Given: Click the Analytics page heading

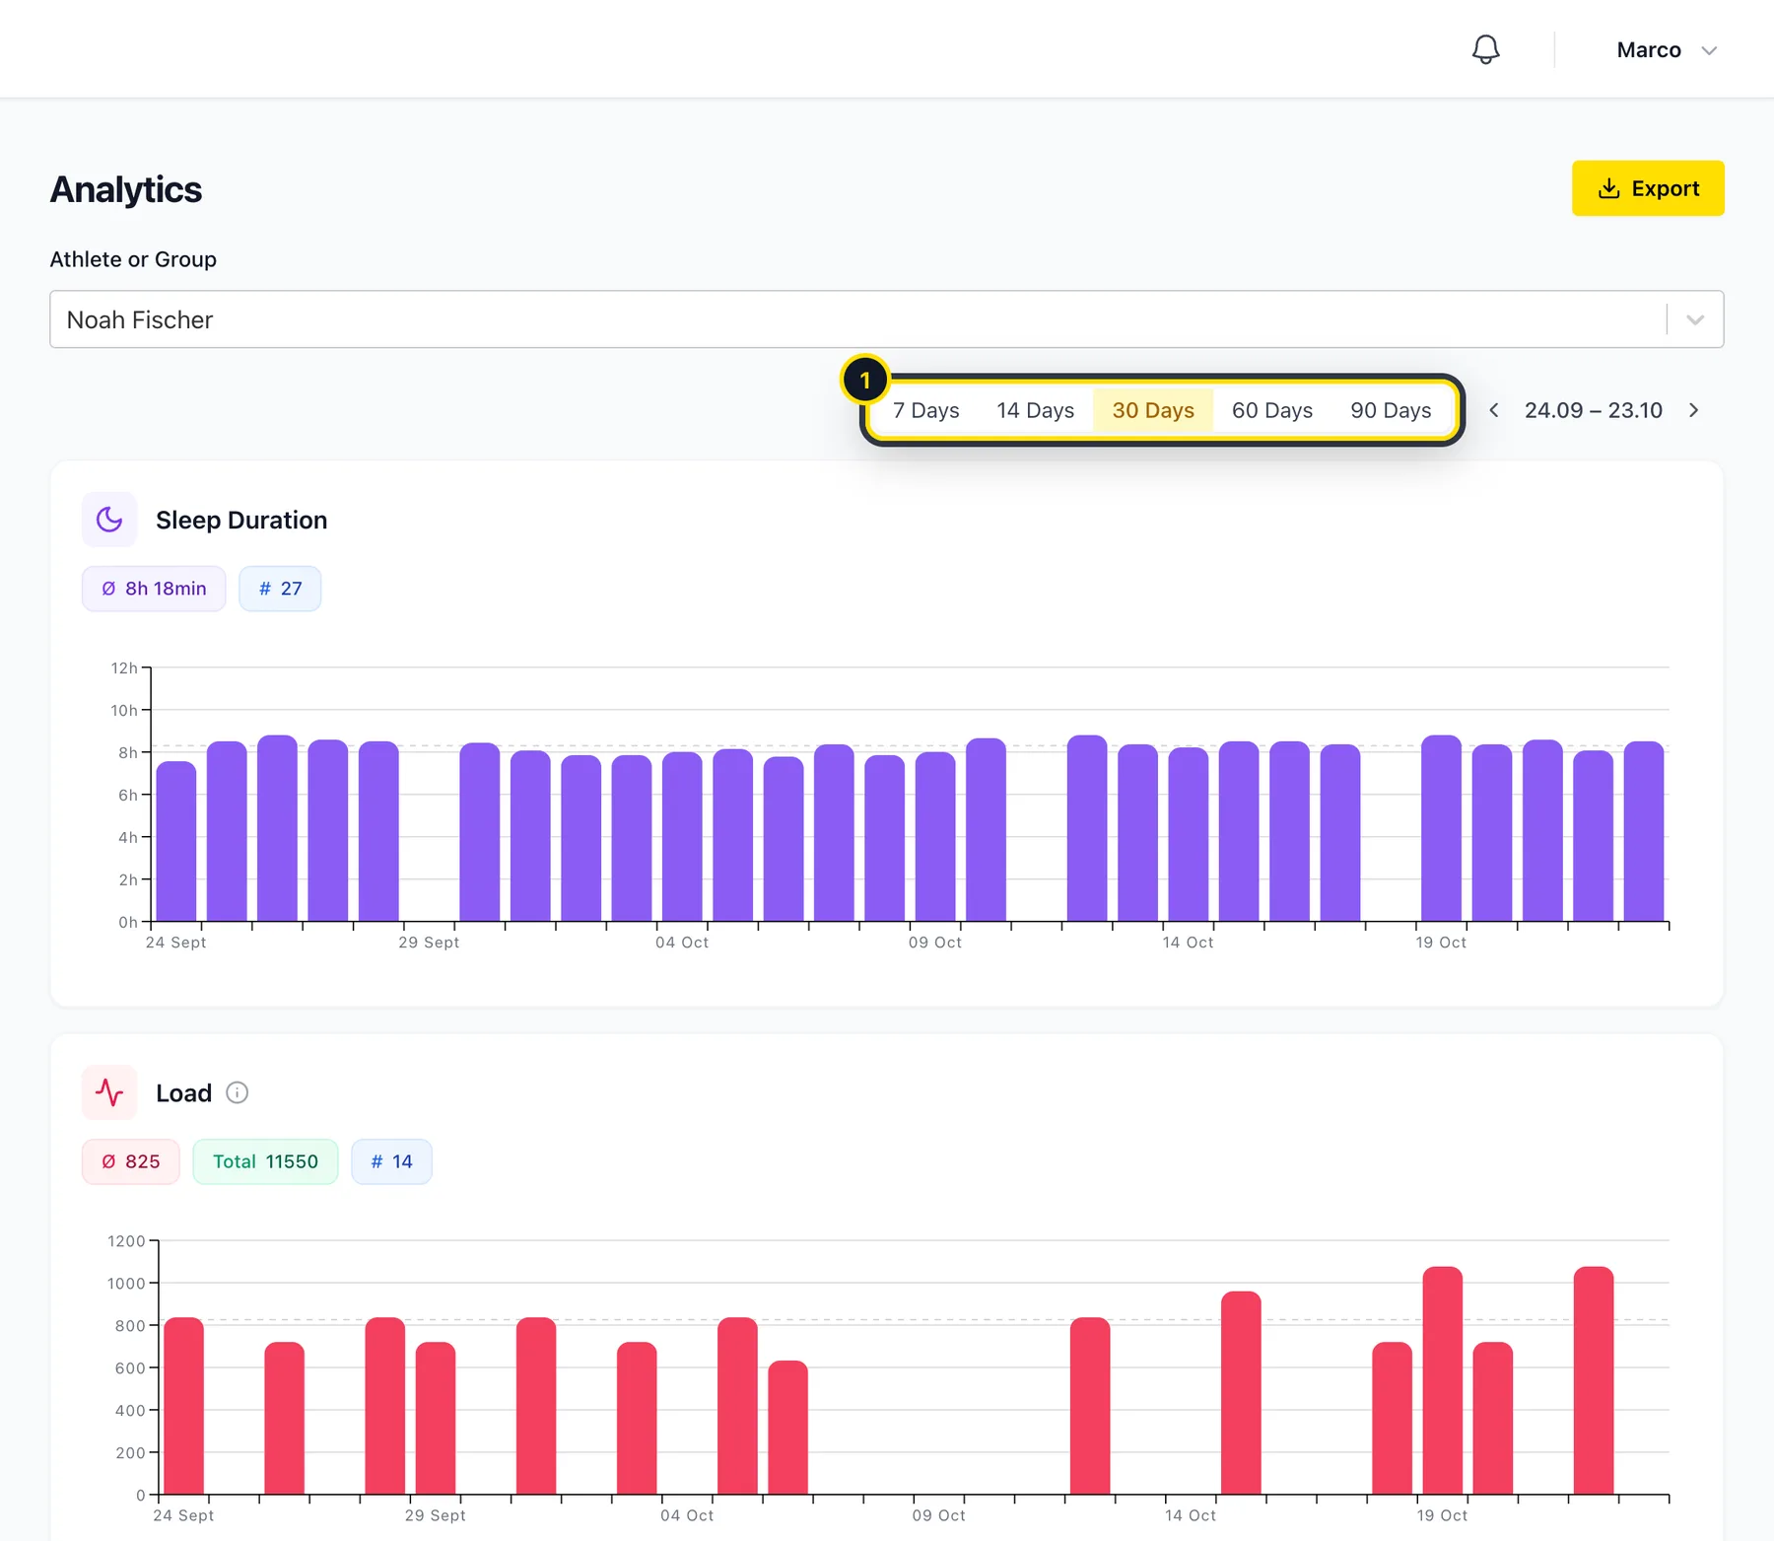Looking at the screenshot, I should pos(126,189).
